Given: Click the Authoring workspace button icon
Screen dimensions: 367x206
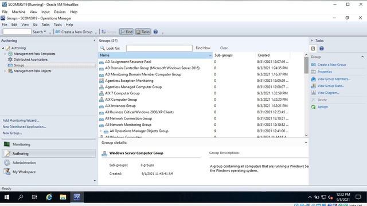Looking at the screenshot, I should point(7,153).
